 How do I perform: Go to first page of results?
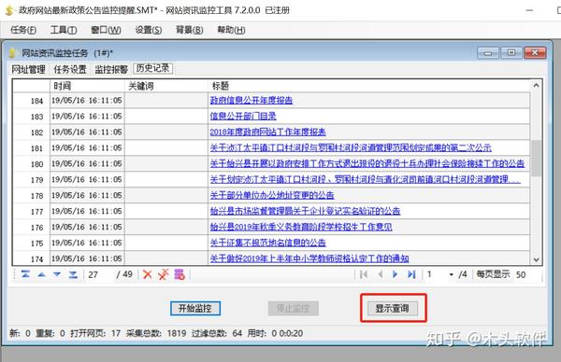click(x=364, y=274)
